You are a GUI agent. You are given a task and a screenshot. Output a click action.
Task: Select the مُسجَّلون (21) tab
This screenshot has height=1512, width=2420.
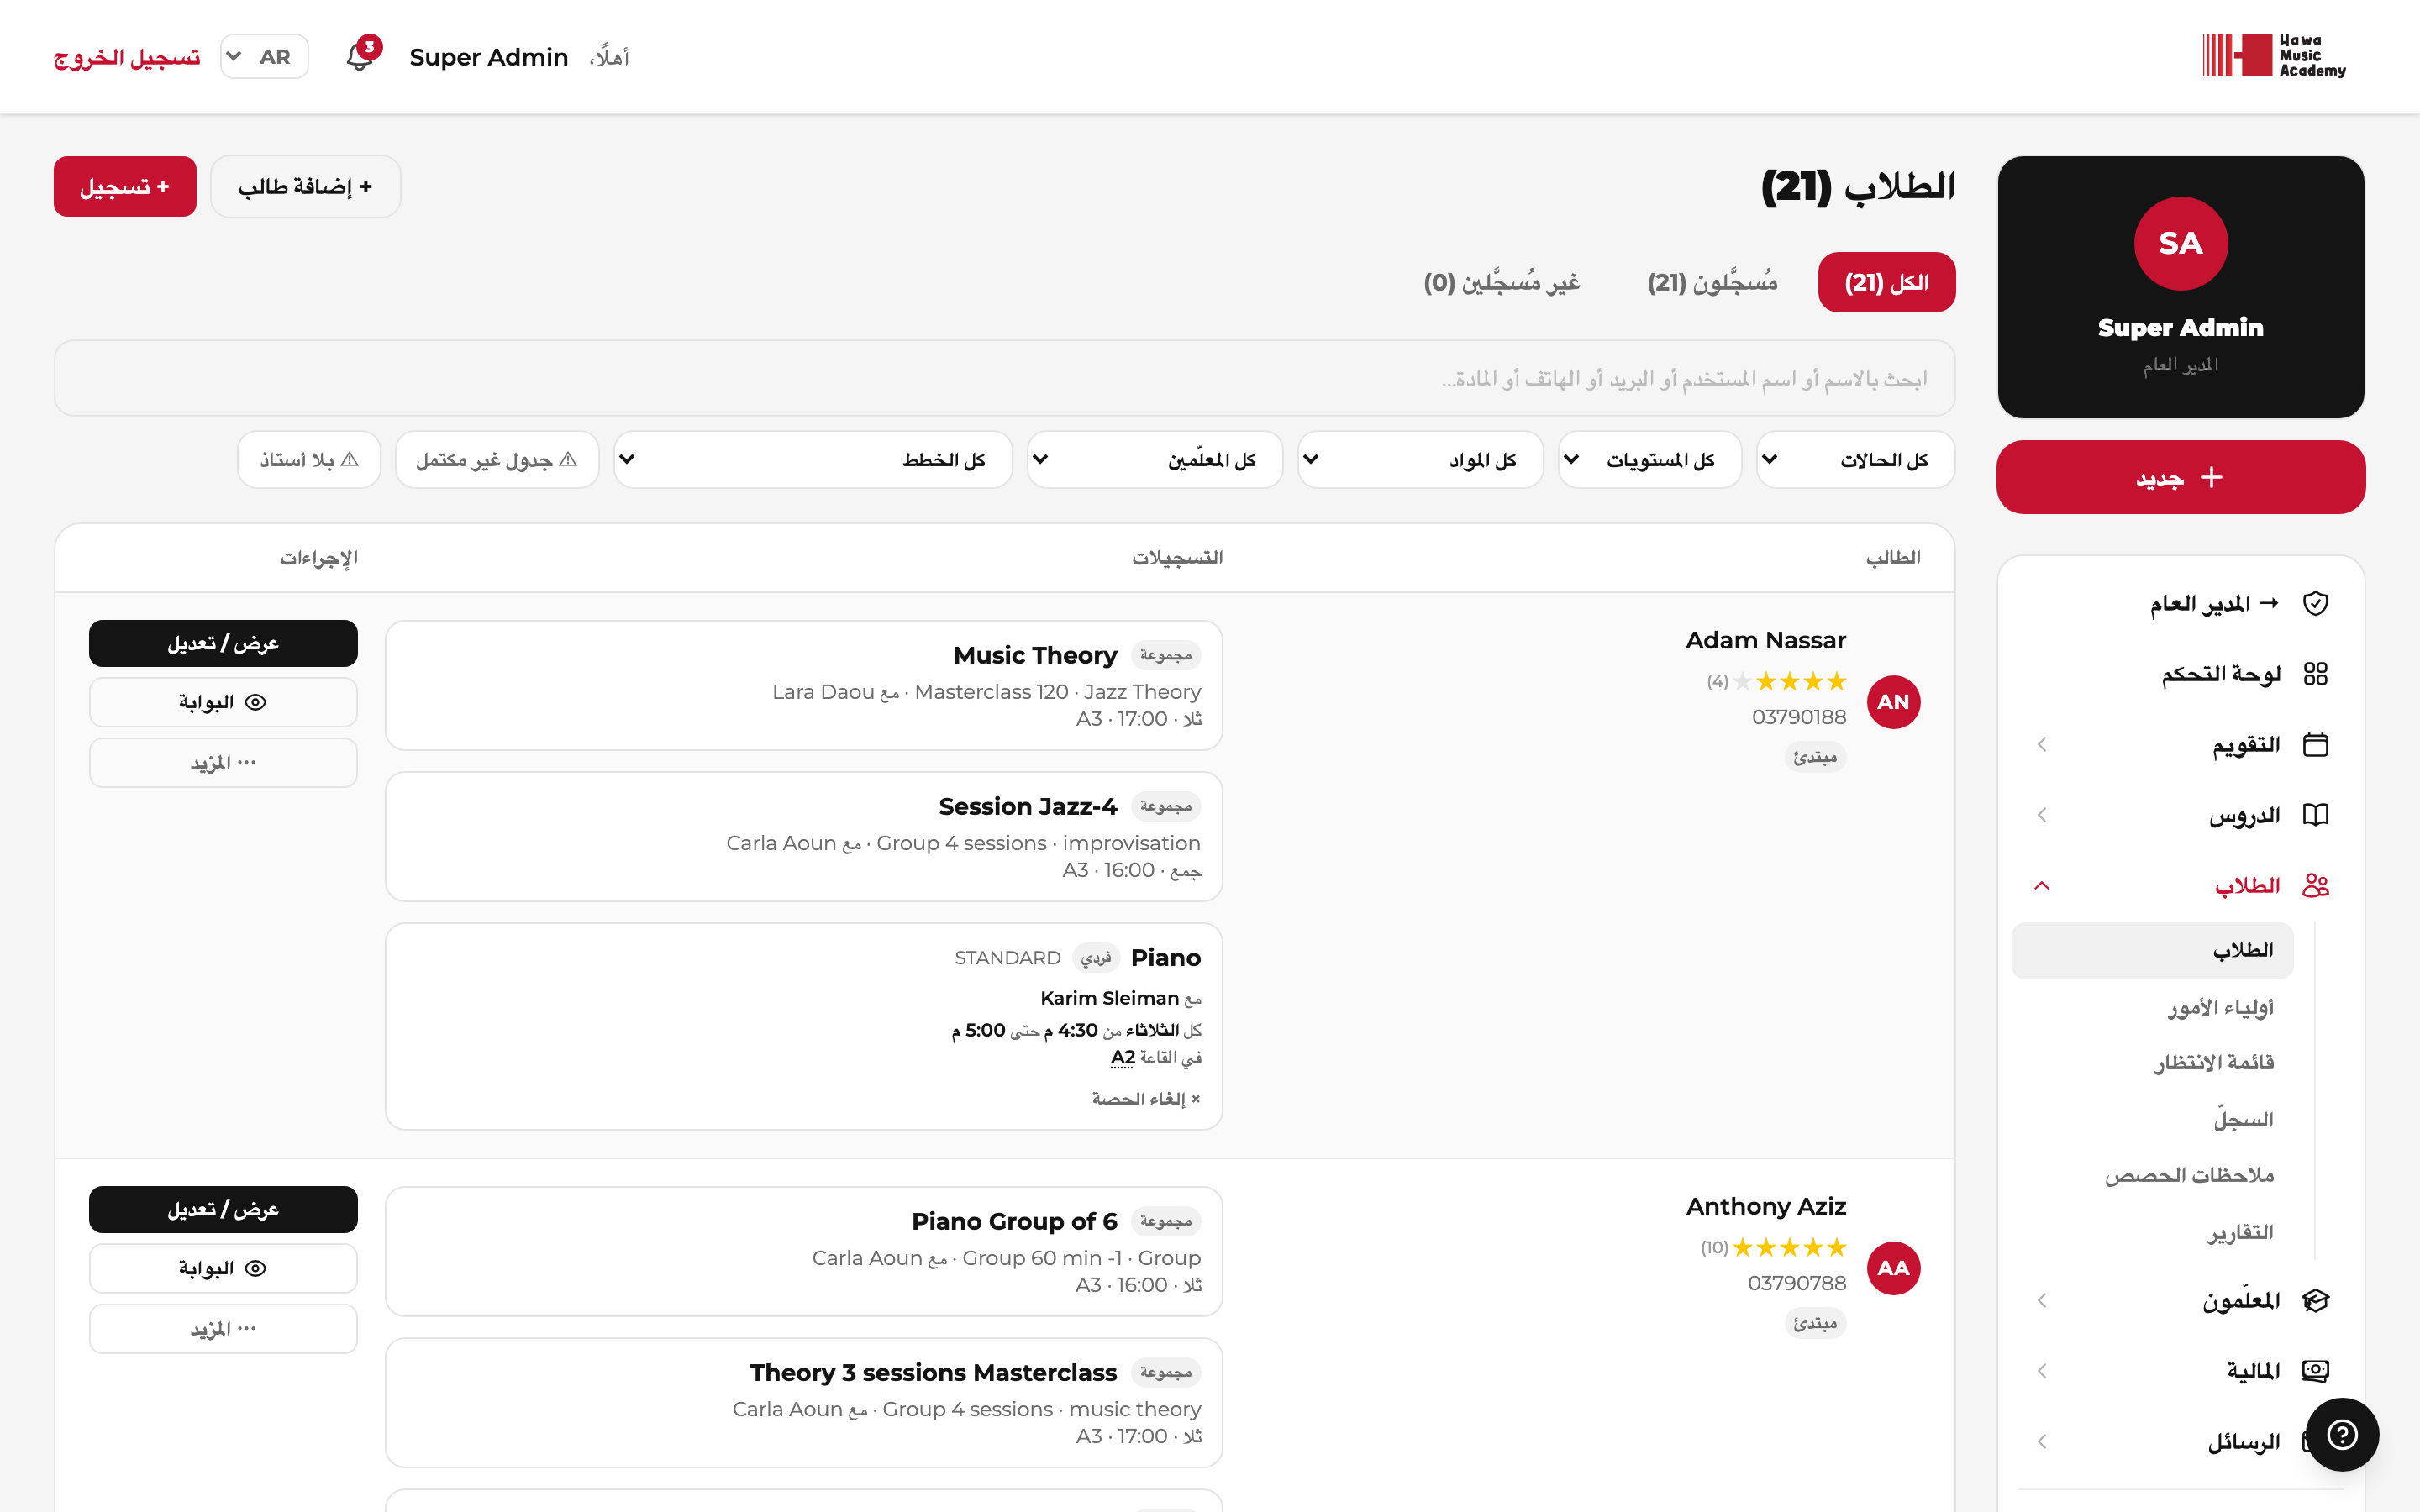click(x=1712, y=282)
